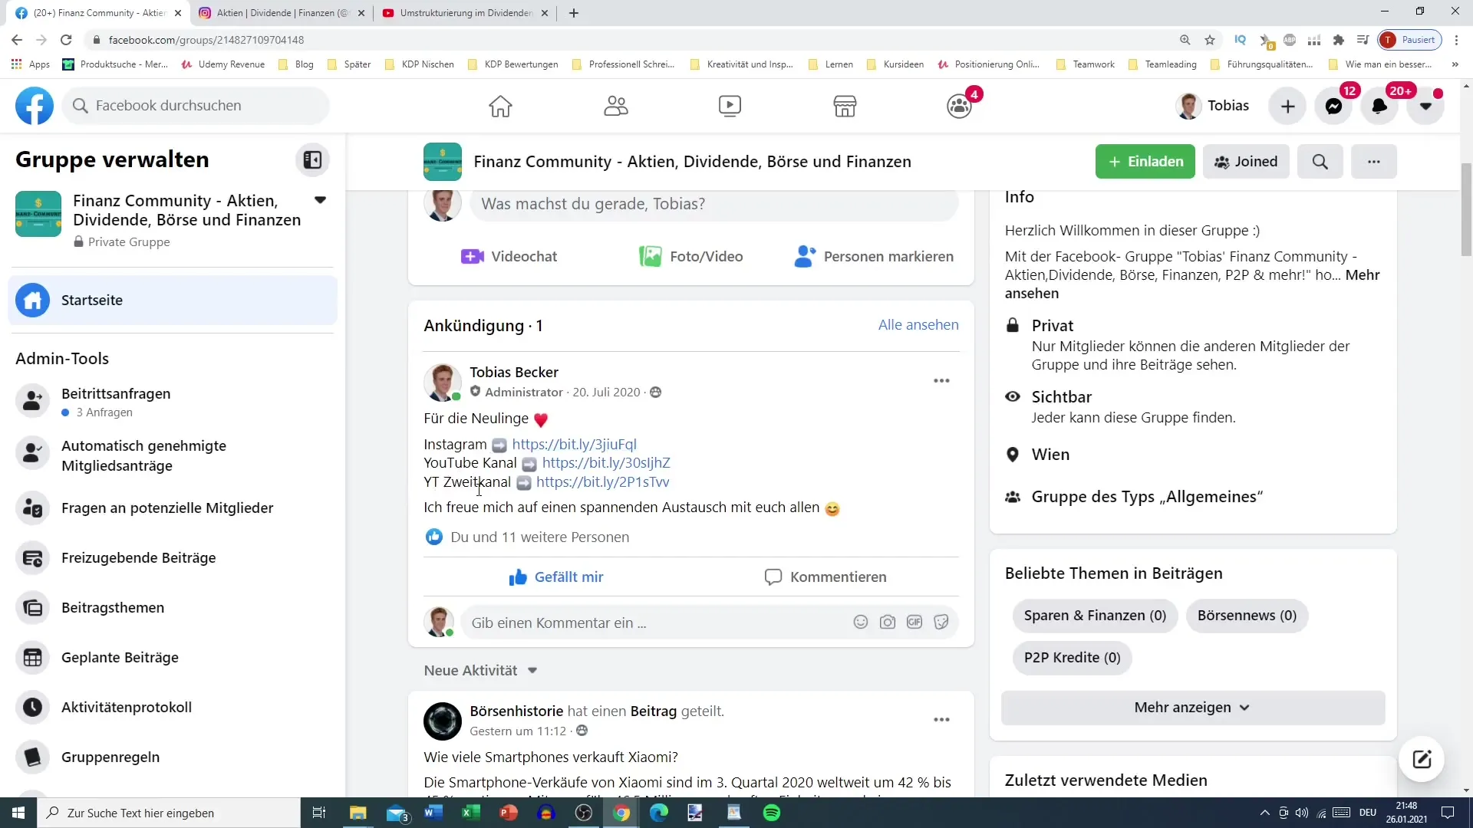This screenshot has width=1473, height=828.
Task: Select the P2P Kredite topic chip
Action: click(x=1072, y=658)
